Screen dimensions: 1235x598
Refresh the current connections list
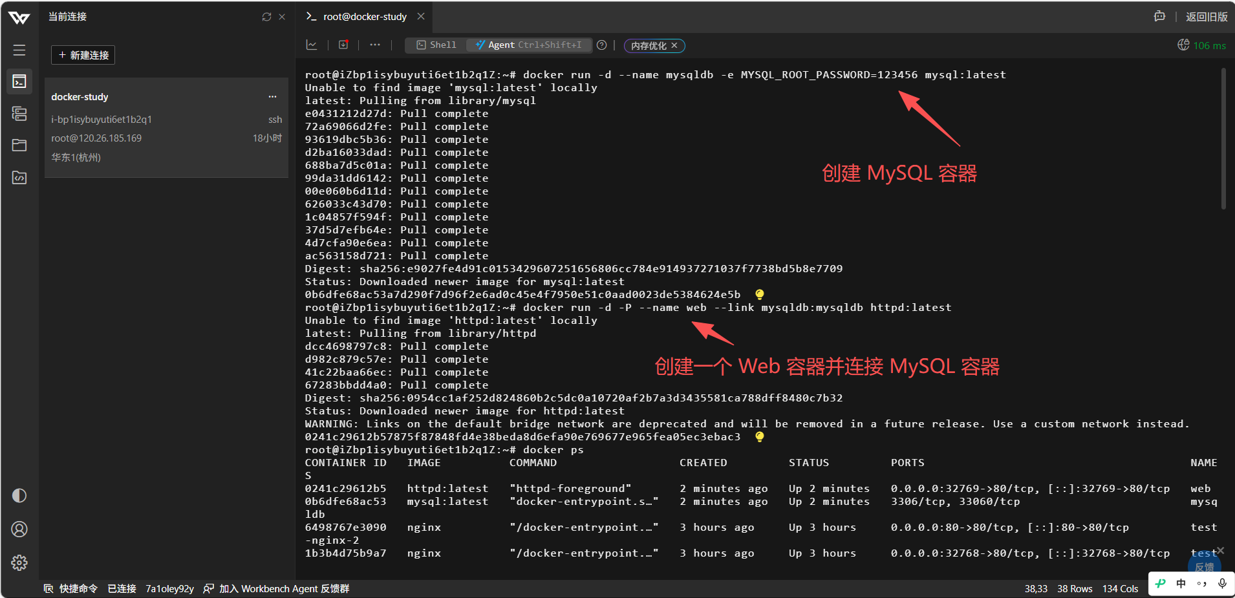coord(266,17)
